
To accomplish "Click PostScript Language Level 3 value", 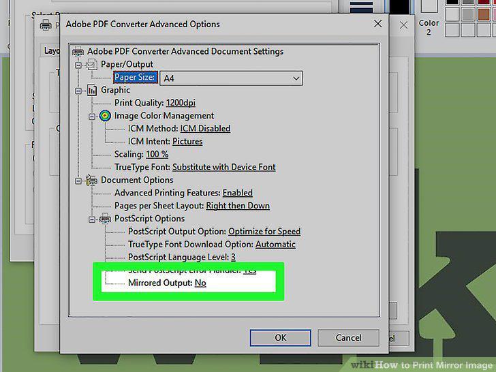I will pos(233,257).
